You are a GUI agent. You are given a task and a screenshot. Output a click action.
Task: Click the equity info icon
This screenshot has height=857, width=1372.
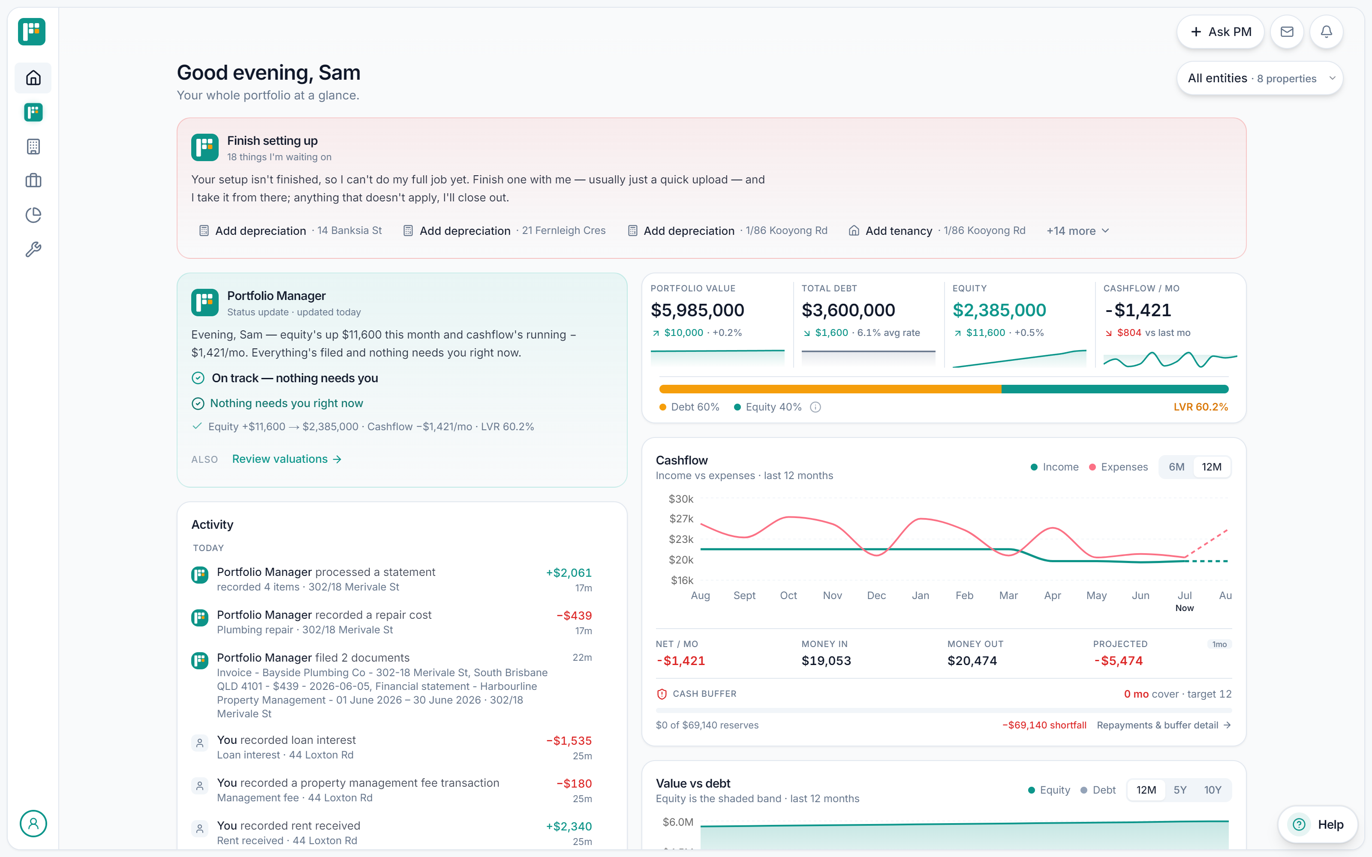815,407
